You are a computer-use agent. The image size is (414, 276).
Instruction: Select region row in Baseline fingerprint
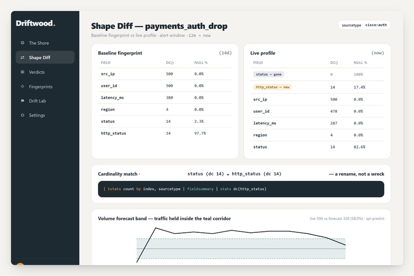point(165,109)
